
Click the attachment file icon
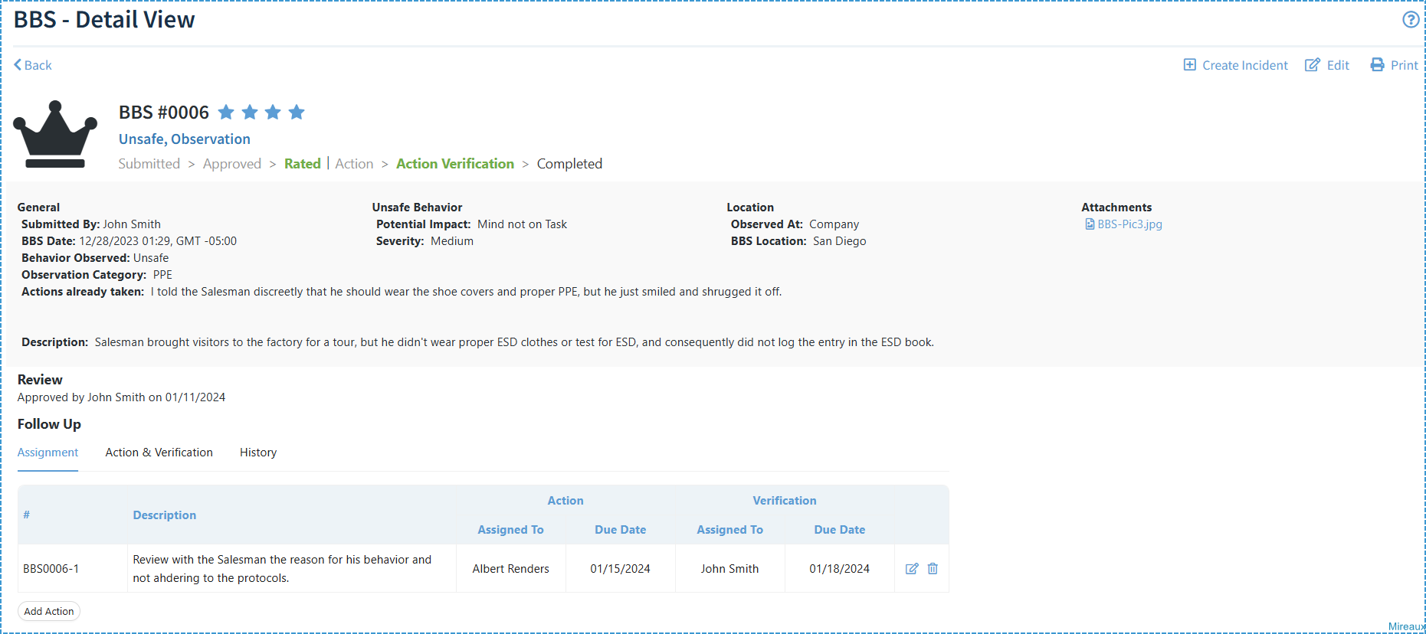coord(1090,224)
